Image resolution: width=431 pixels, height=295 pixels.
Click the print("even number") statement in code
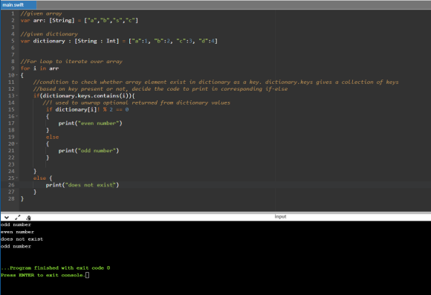click(x=90, y=123)
